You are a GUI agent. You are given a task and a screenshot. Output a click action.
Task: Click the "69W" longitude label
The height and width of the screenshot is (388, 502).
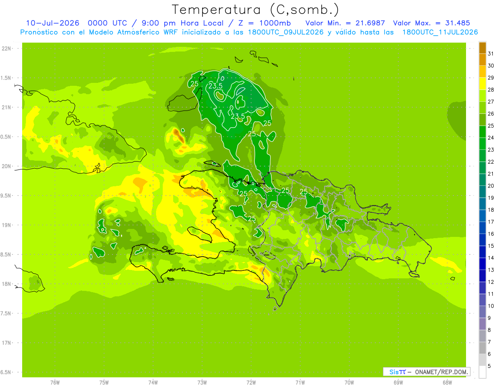(x=398, y=383)
